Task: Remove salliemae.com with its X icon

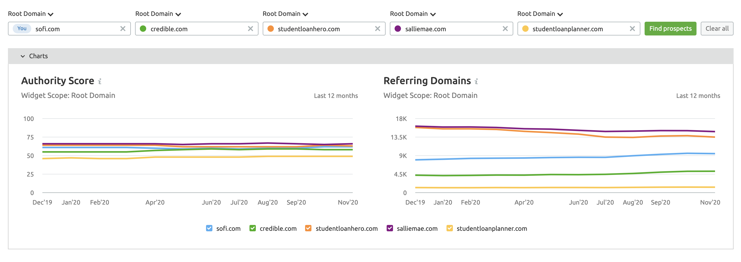Action: click(505, 29)
